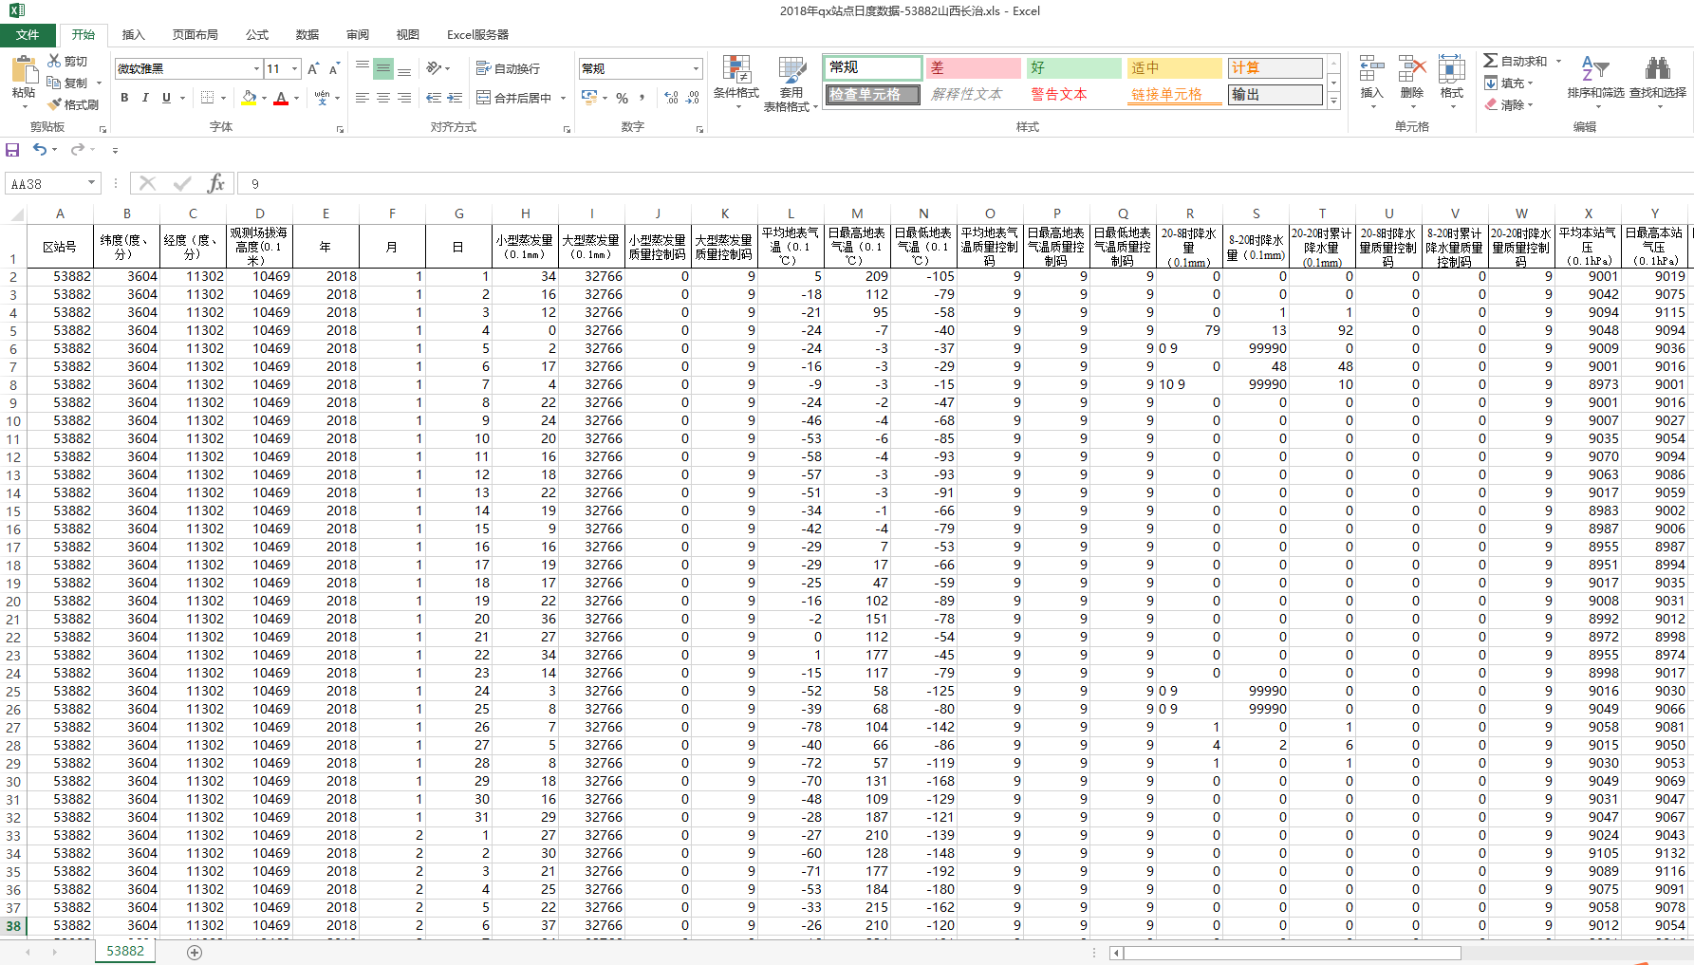
Task: Switch to the 公式 ribbon tab
Action: [257, 35]
